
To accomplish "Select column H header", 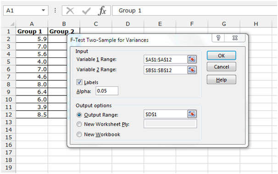I will coord(256,24).
